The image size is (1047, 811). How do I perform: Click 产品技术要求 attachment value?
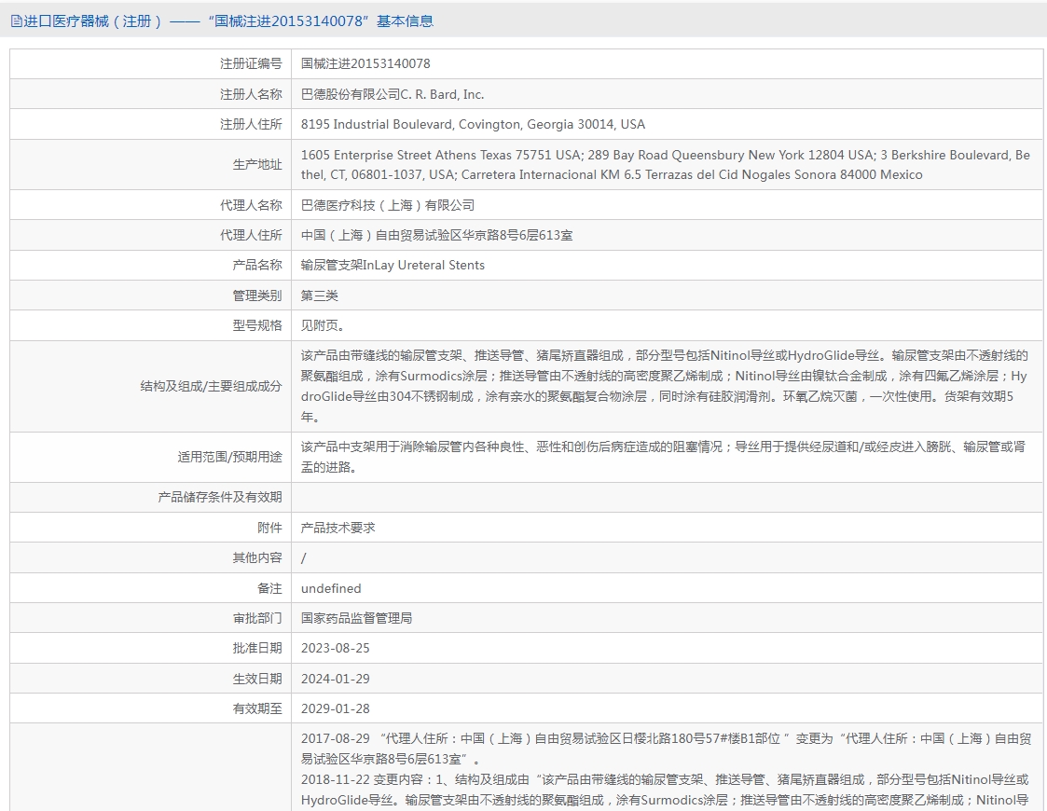coord(338,528)
